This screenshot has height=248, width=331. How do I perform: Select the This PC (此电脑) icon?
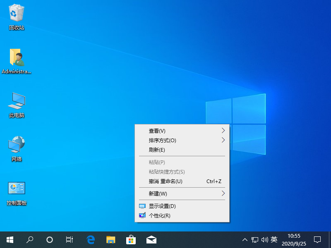tap(17, 101)
